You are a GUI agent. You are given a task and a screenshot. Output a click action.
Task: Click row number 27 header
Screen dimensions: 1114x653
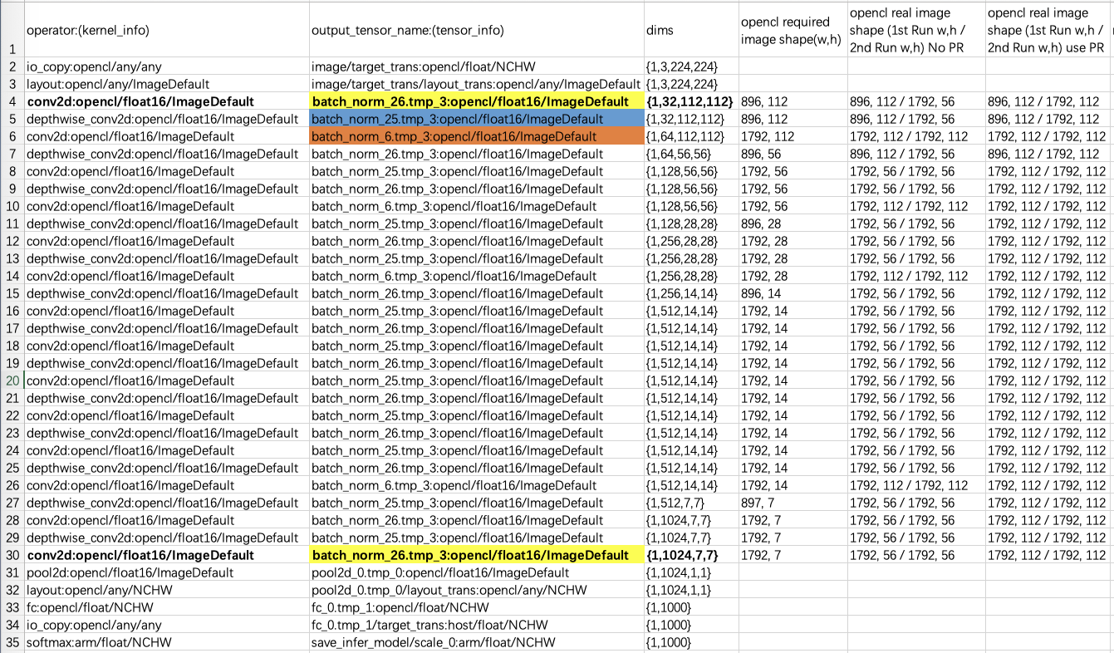coord(12,503)
